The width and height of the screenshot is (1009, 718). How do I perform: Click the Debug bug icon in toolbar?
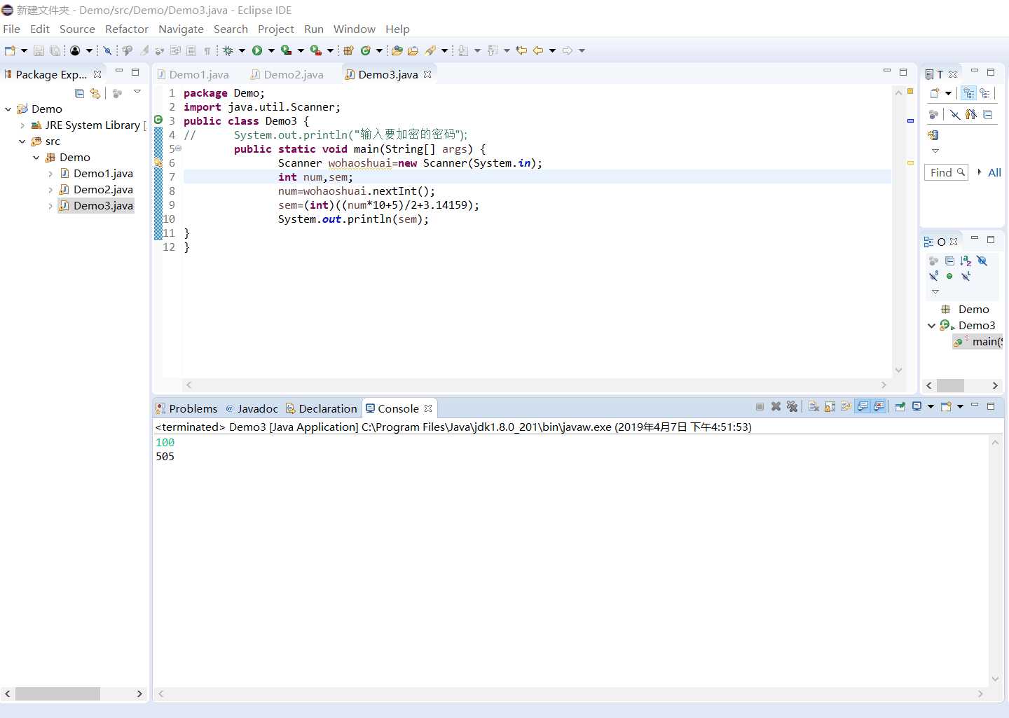(228, 50)
